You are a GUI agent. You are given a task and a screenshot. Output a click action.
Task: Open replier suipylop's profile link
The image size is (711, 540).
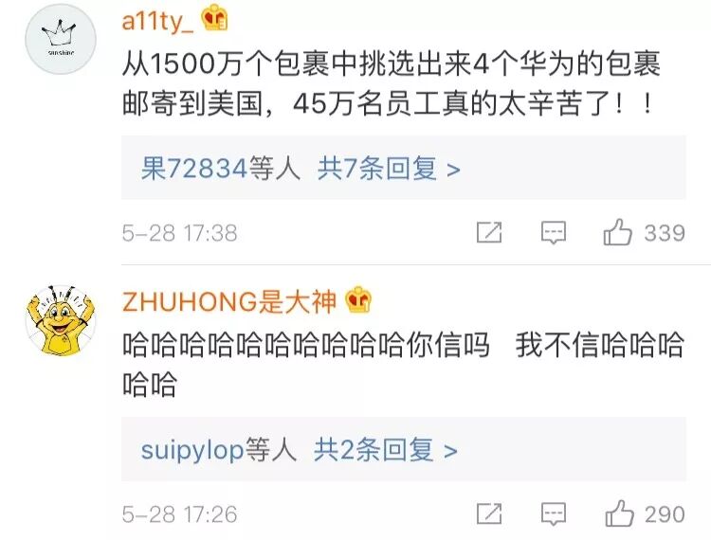point(192,450)
